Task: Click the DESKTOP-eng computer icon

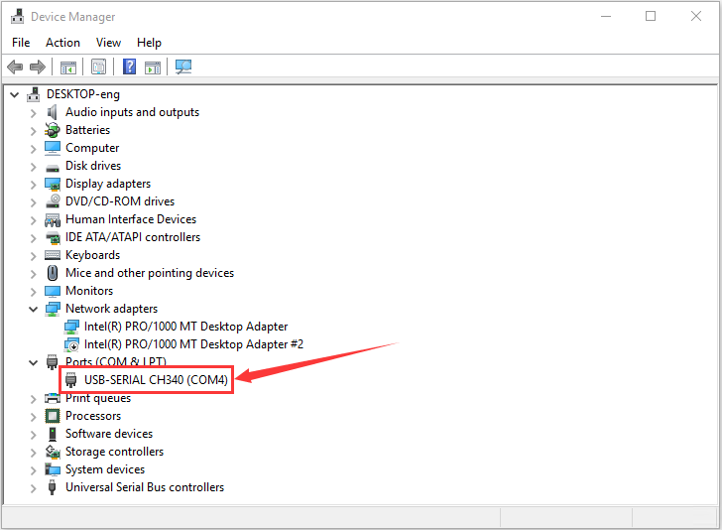Action: (x=33, y=94)
